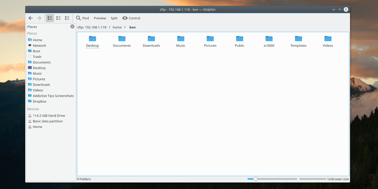Open the Control menu
Viewport: 378px width, 189px height.
tap(131, 18)
